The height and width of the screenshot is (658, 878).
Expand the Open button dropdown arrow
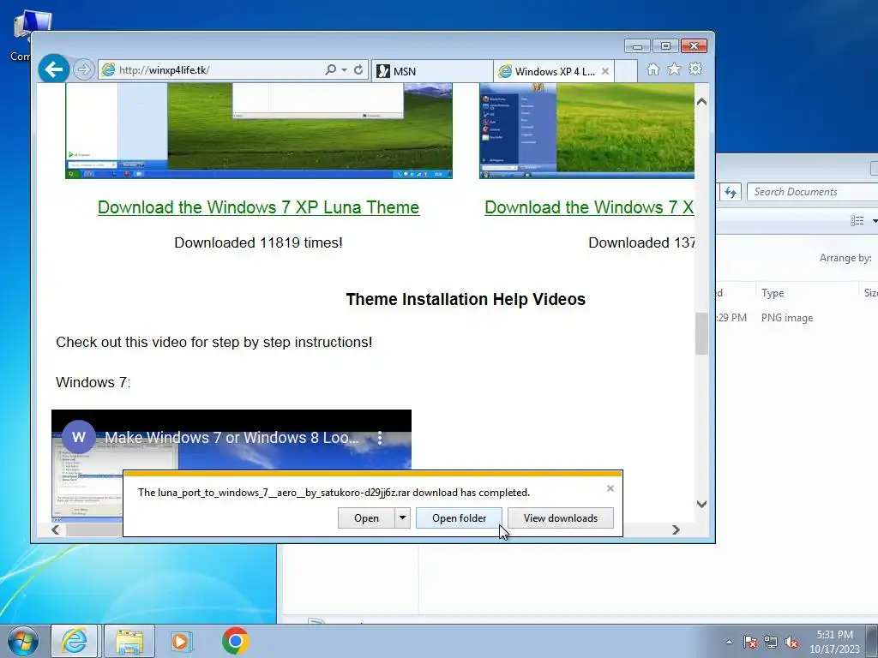[403, 518]
